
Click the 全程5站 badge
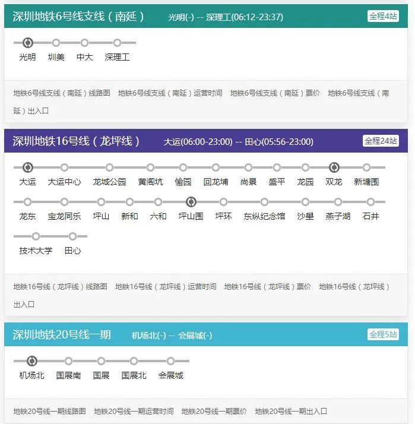[x=383, y=334]
